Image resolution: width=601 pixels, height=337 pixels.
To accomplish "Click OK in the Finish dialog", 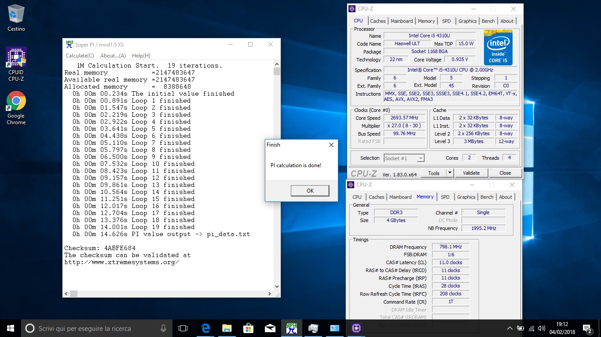I will pyautogui.click(x=310, y=190).
